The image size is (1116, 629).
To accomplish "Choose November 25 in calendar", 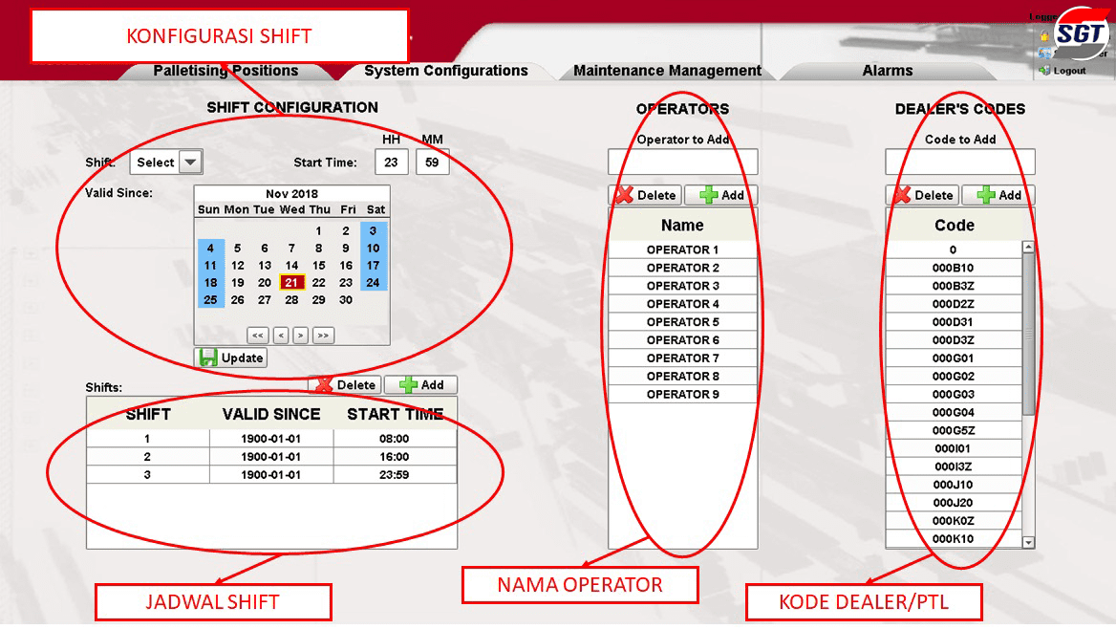I will 210,300.
